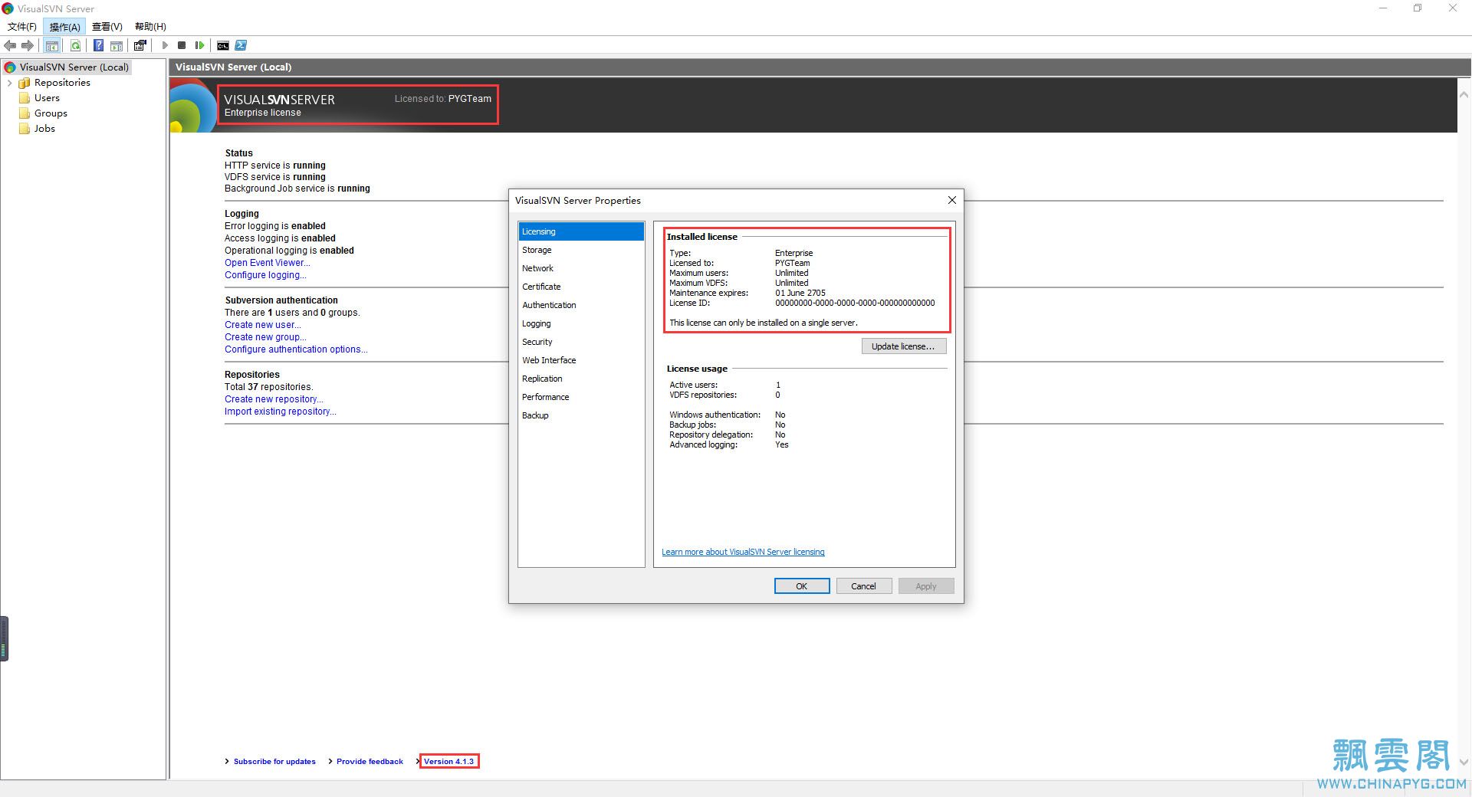Select VisualSVN Server (Local) tree root

[x=74, y=67]
